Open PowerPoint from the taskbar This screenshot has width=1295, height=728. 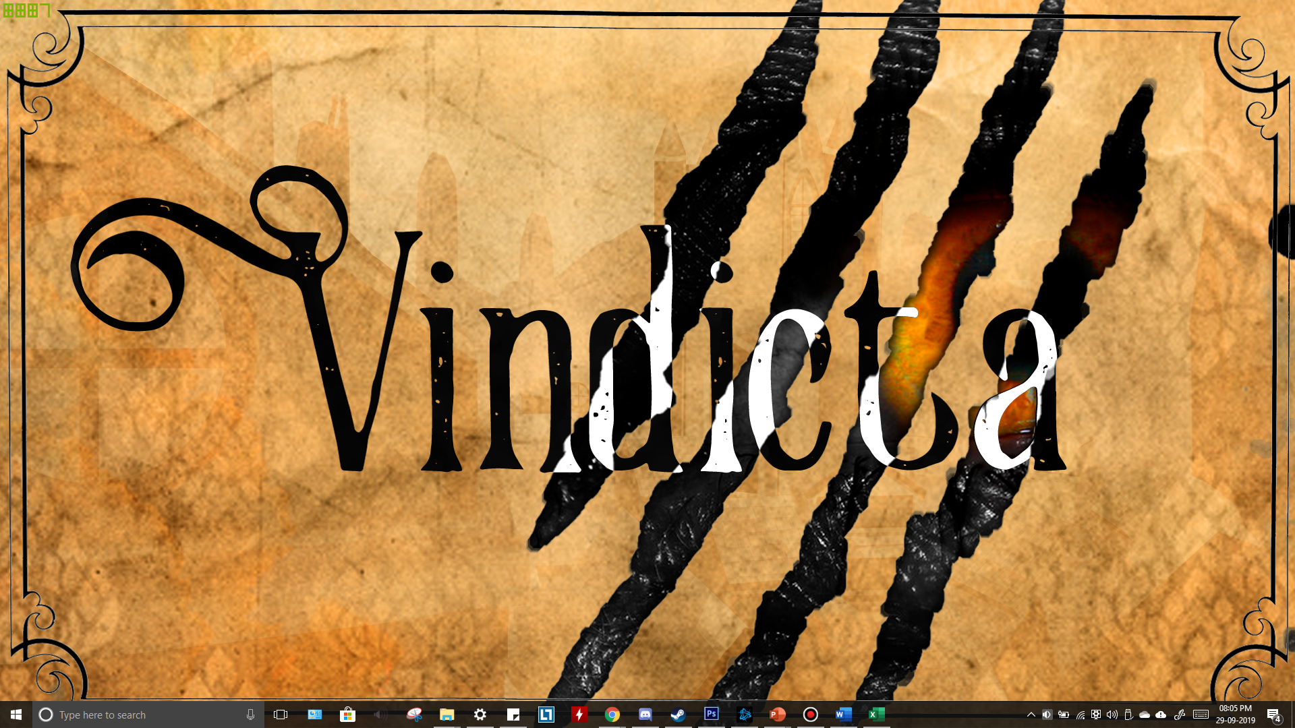tap(777, 715)
